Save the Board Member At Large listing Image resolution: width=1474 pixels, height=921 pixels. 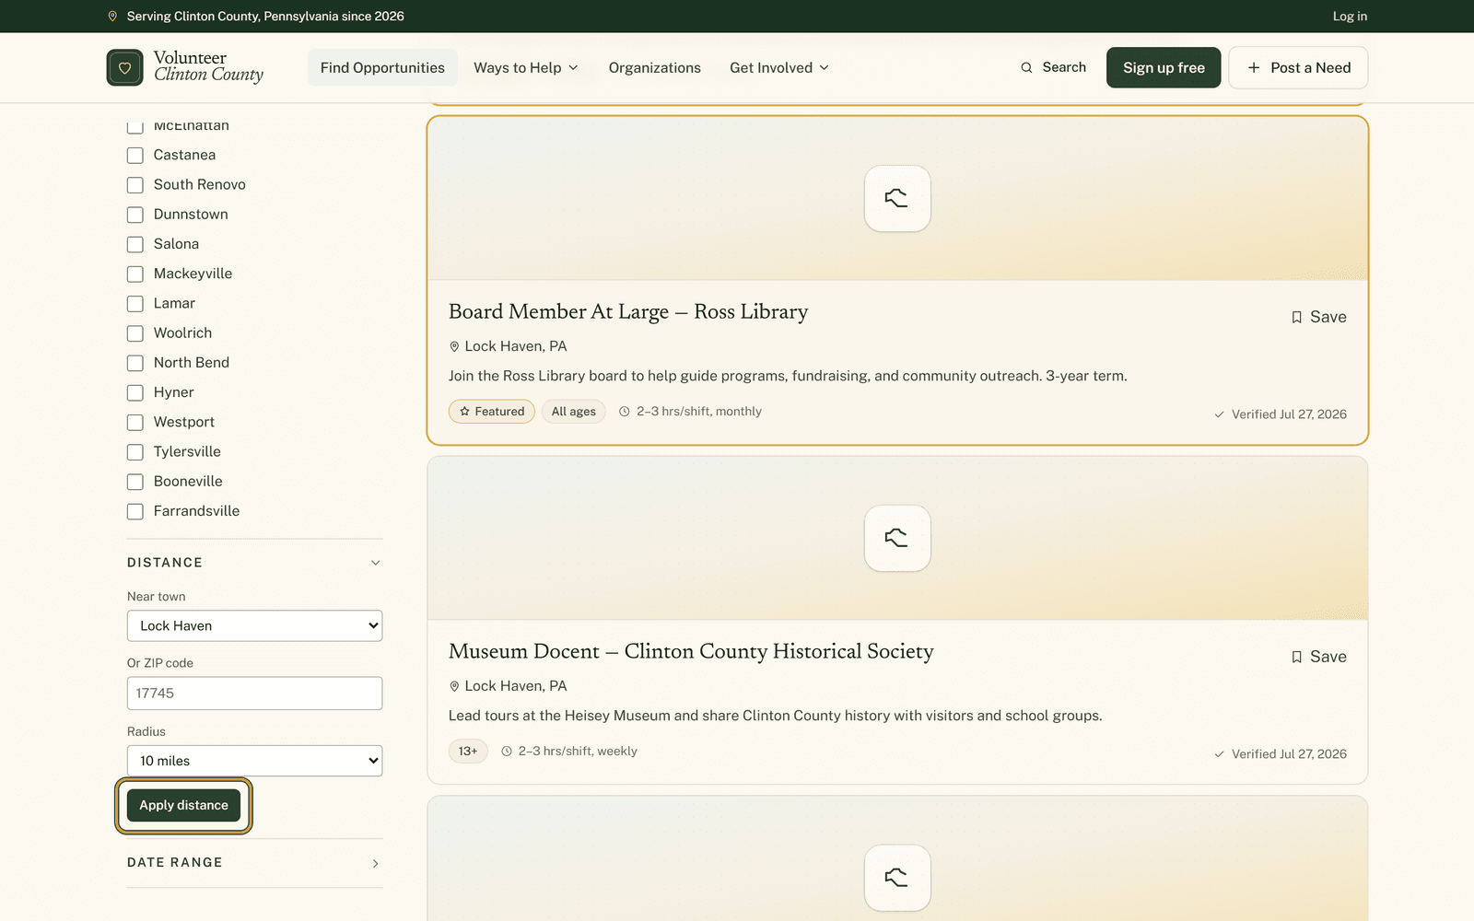click(x=1318, y=317)
